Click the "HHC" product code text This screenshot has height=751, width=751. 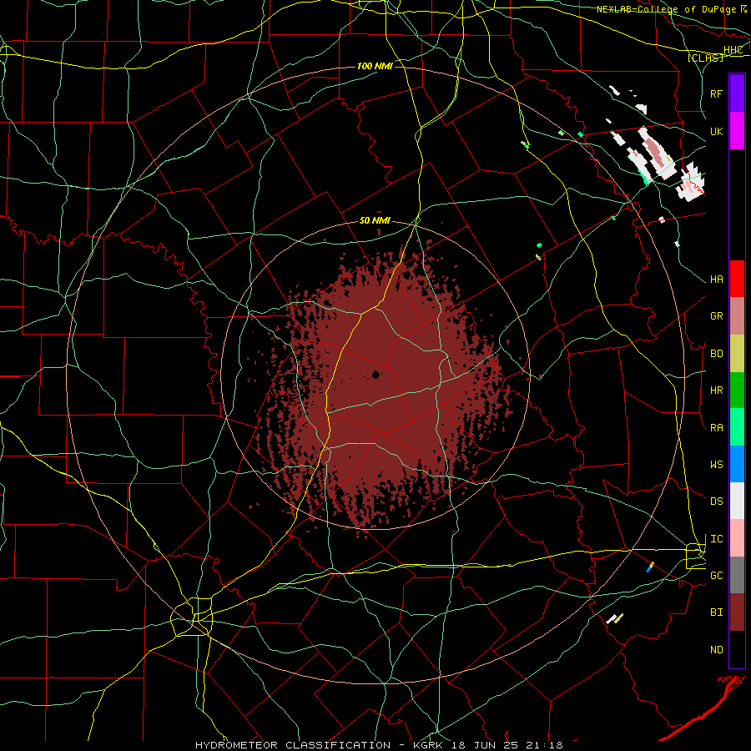(x=733, y=50)
